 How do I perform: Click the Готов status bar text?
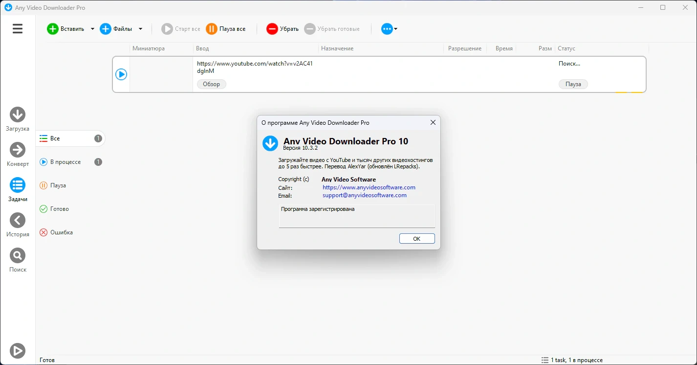(47, 360)
